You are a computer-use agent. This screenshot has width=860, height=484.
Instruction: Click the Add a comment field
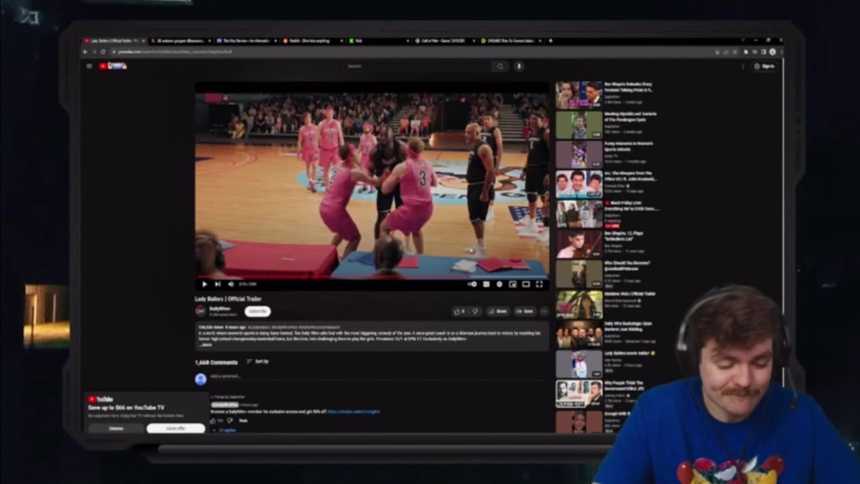pyautogui.click(x=378, y=376)
